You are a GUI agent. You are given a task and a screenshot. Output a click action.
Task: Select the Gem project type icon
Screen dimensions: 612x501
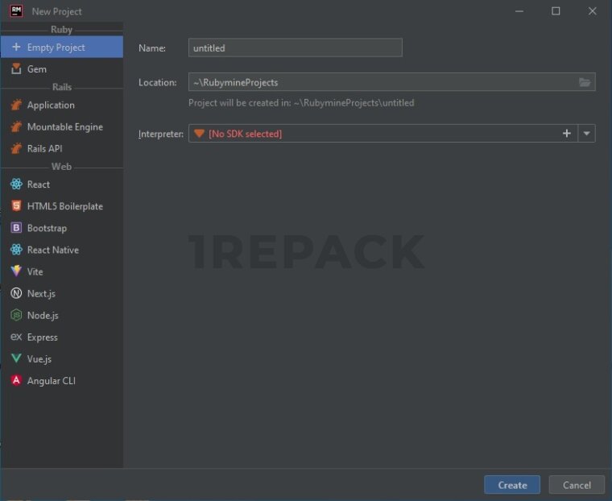tap(16, 69)
